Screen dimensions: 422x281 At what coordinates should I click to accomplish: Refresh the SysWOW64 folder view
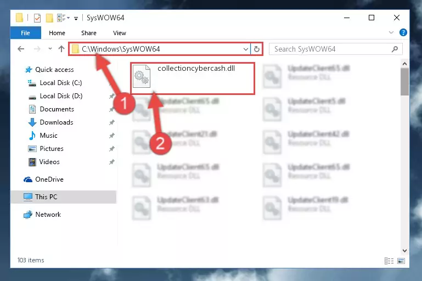click(x=257, y=49)
